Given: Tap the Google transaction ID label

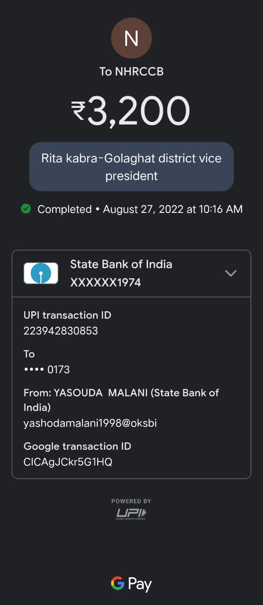Looking at the screenshot, I should click(x=77, y=446).
